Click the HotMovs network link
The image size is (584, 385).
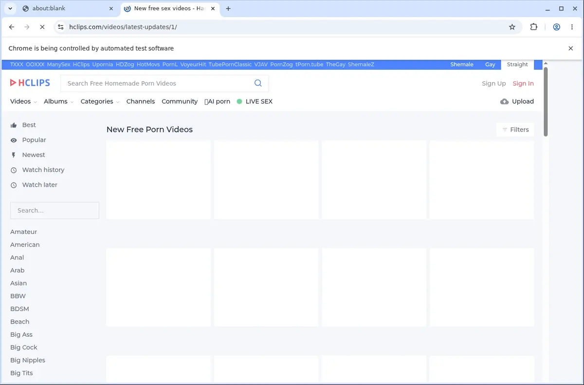click(x=148, y=64)
